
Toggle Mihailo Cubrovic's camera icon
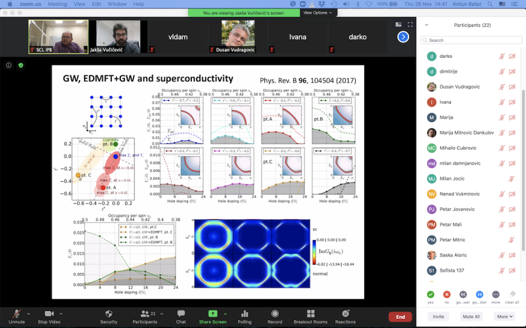[512, 148]
